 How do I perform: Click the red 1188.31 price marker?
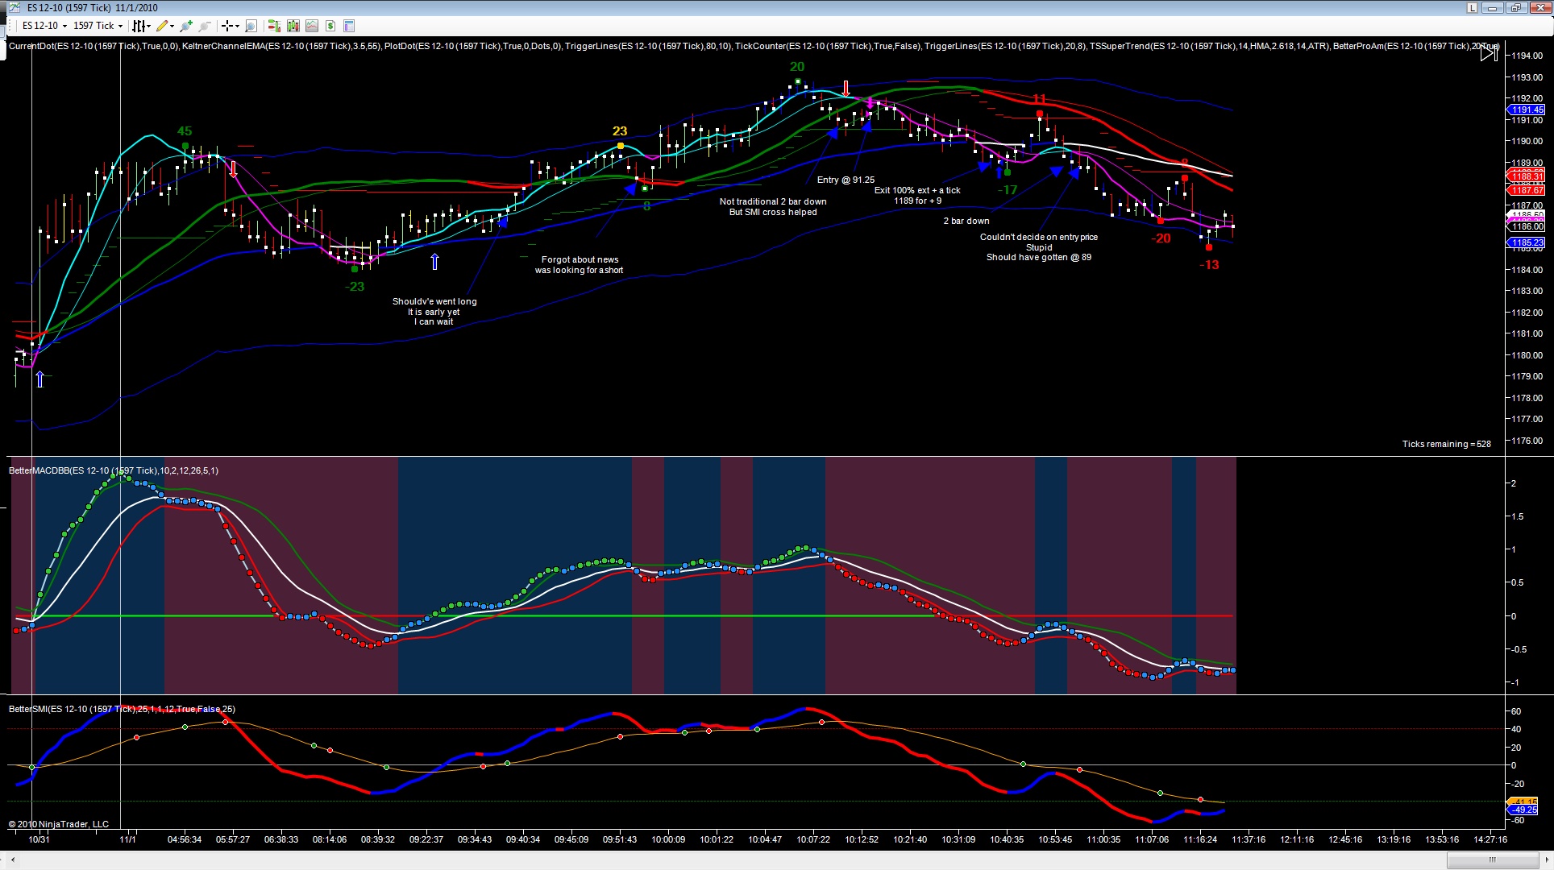pyautogui.click(x=1526, y=176)
